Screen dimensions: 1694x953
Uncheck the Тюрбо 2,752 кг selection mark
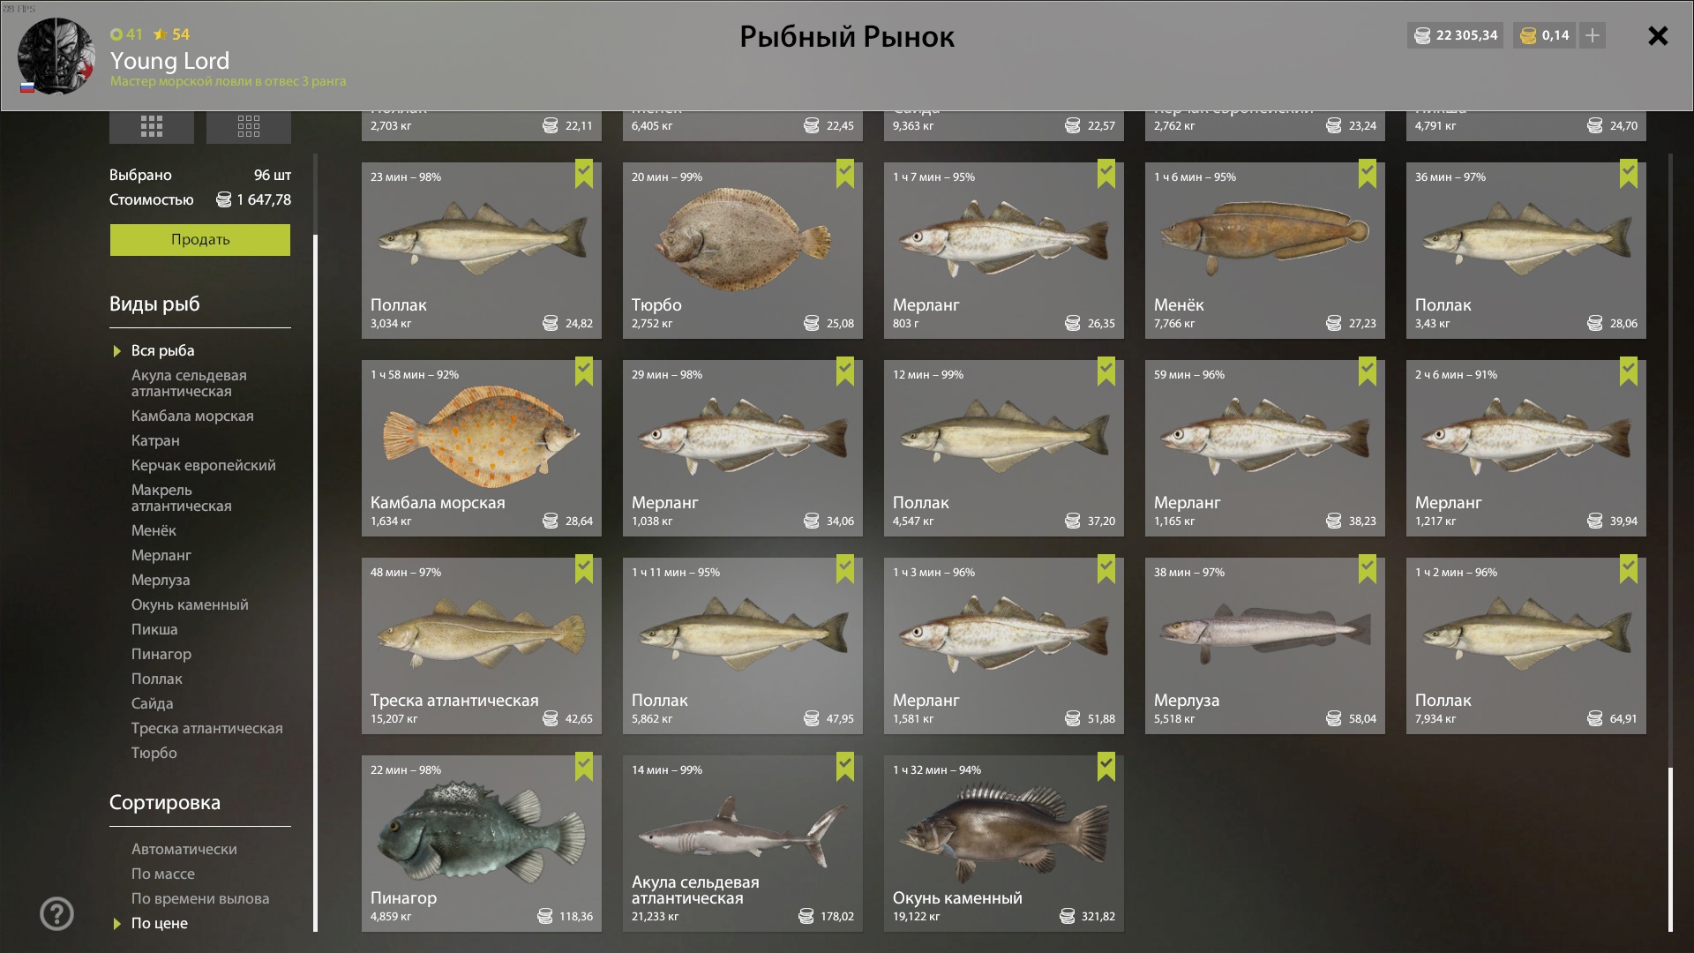(845, 173)
